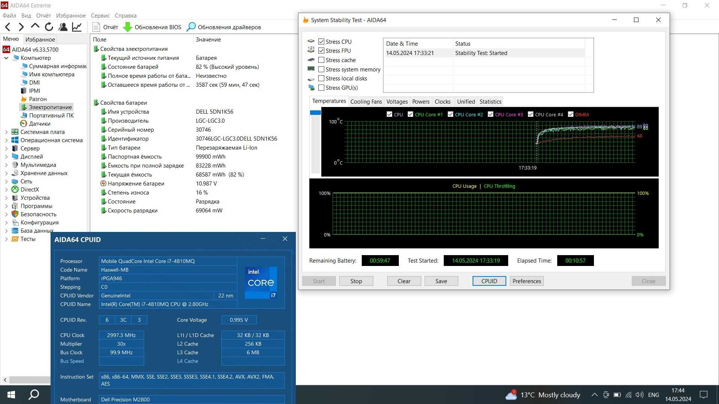Toggle CPU Core #1 graph checkbox
The image size is (719, 404).
tap(410, 114)
